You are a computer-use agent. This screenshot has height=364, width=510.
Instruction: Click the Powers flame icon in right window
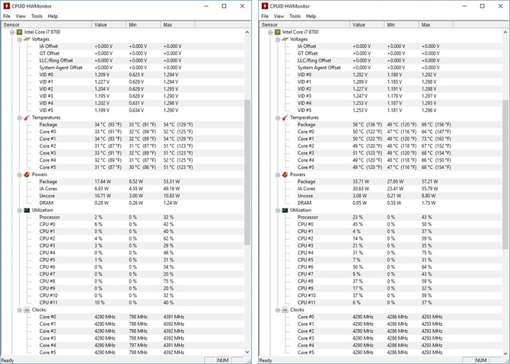[x=285, y=174]
